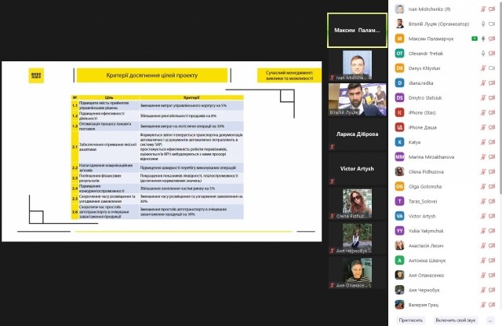This screenshot has height=326, width=502.
Task: Click Аня Чернобук's muted microphone icon in list
Action: (483, 290)
